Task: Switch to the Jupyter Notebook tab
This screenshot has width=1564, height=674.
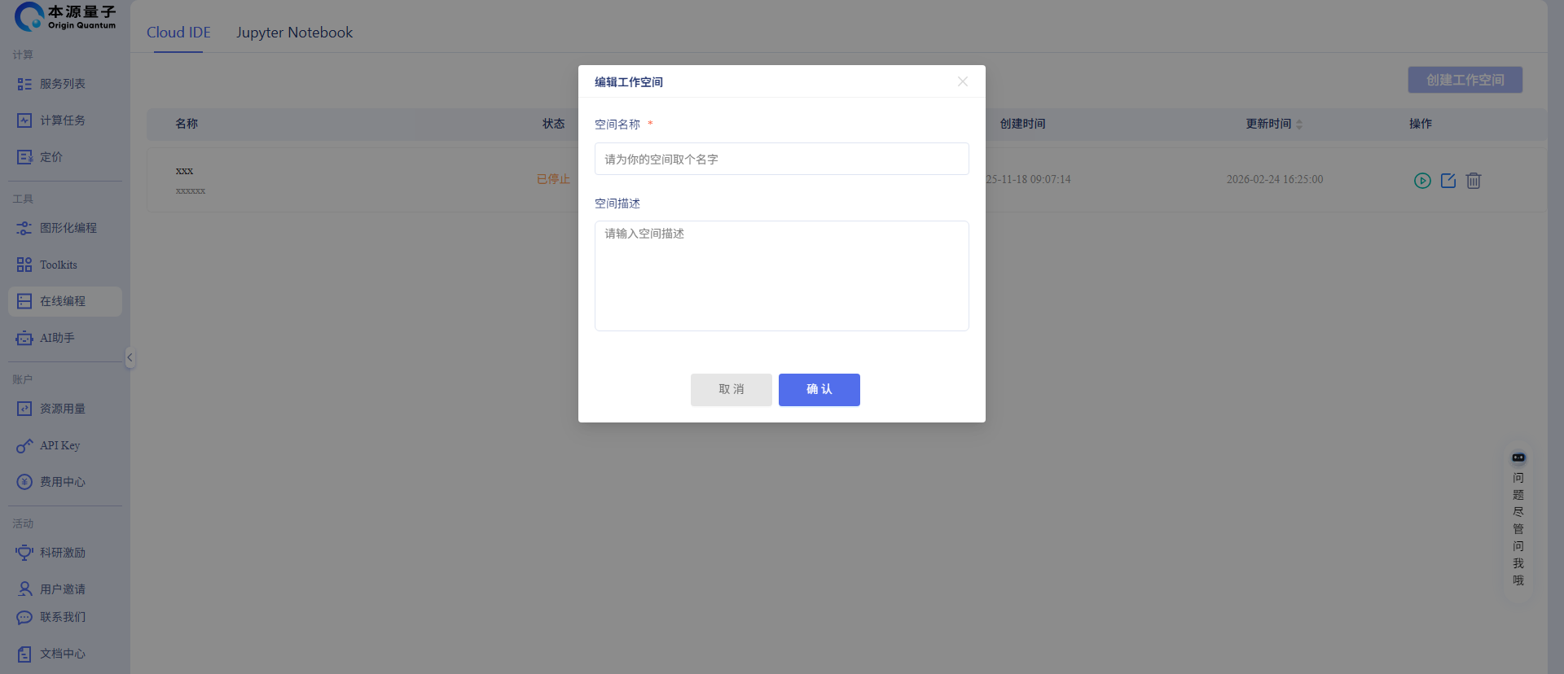Action: [x=294, y=33]
